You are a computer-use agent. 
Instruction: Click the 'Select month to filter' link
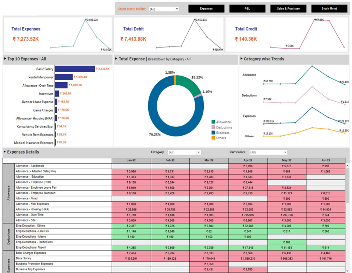(132, 9)
